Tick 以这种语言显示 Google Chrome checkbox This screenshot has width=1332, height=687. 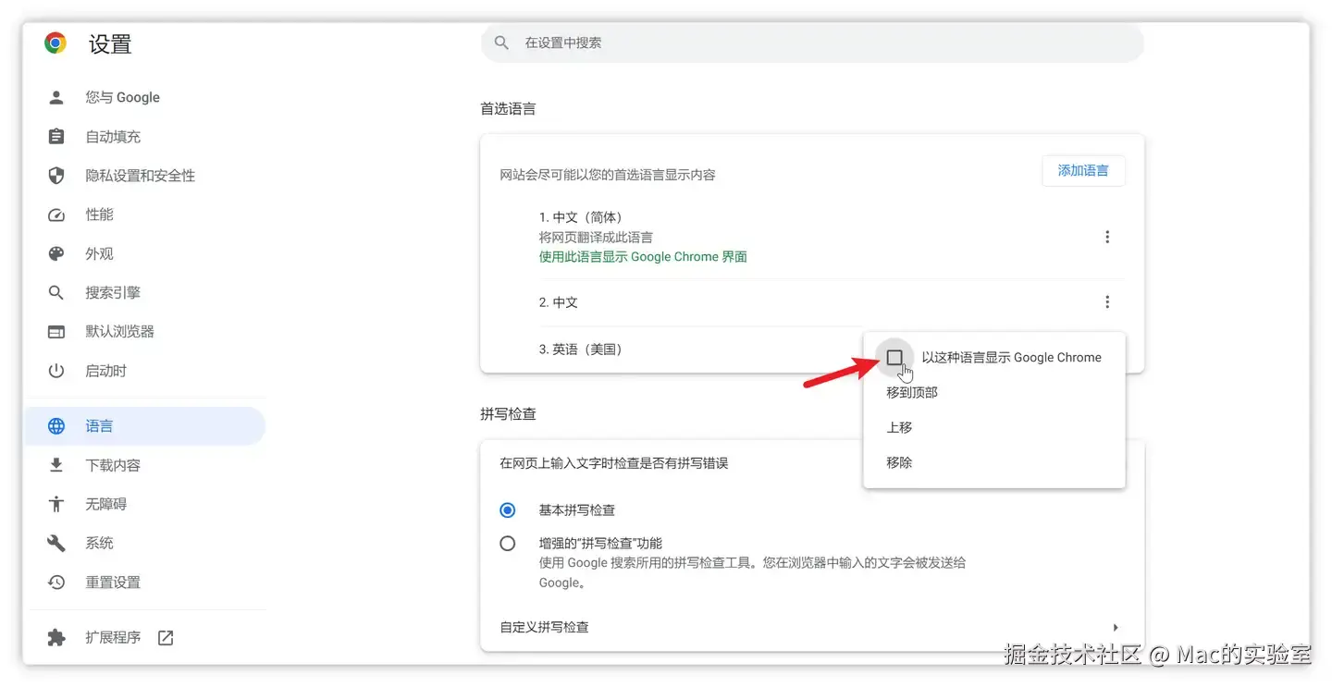point(894,357)
